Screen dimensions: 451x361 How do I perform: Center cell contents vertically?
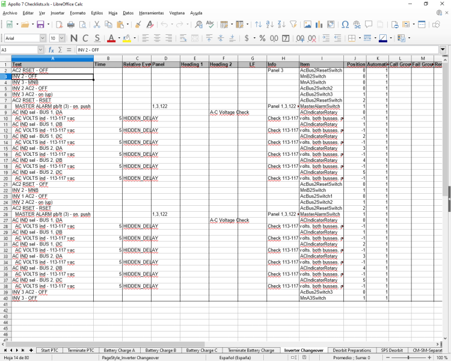point(221,38)
